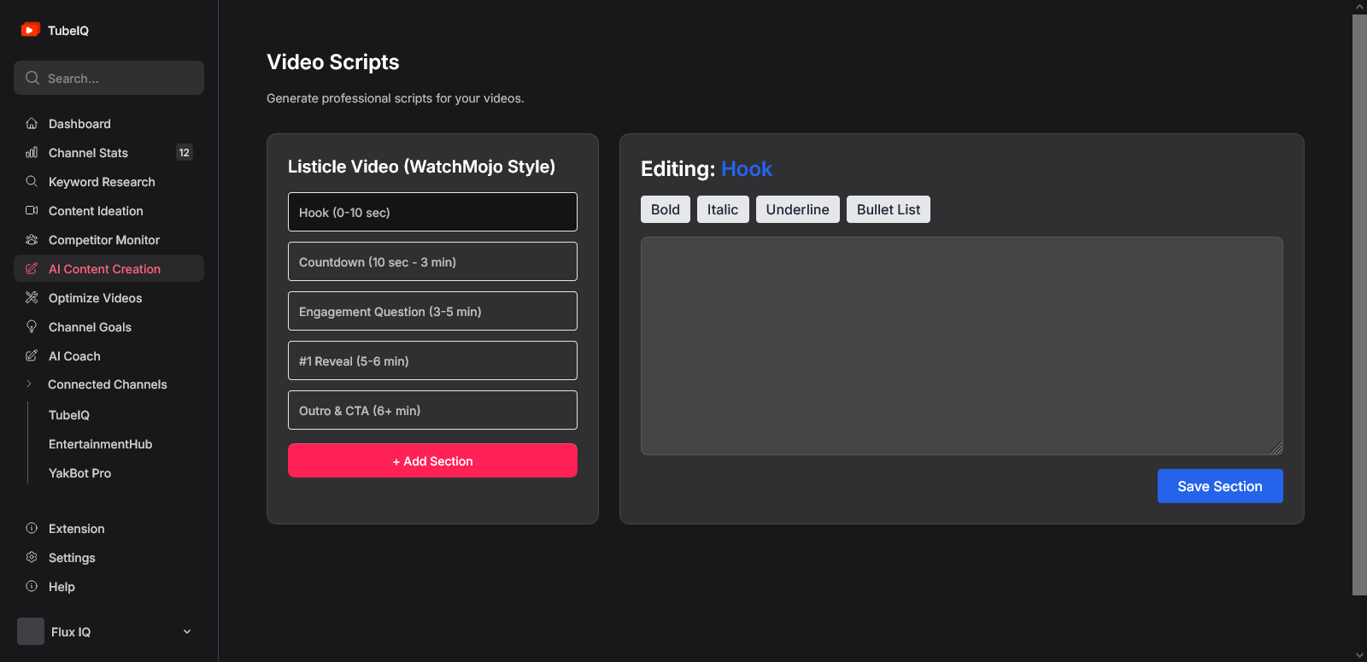This screenshot has width=1367, height=662.
Task: Click the Flux IQ account name
Action: (71, 632)
